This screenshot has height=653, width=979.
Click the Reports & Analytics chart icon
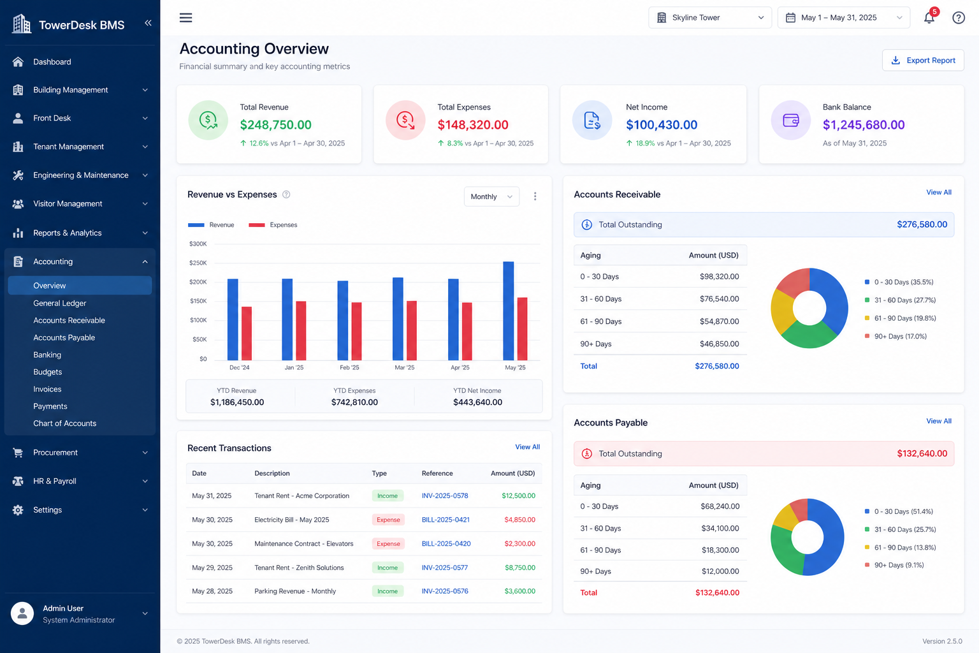click(18, 233)
